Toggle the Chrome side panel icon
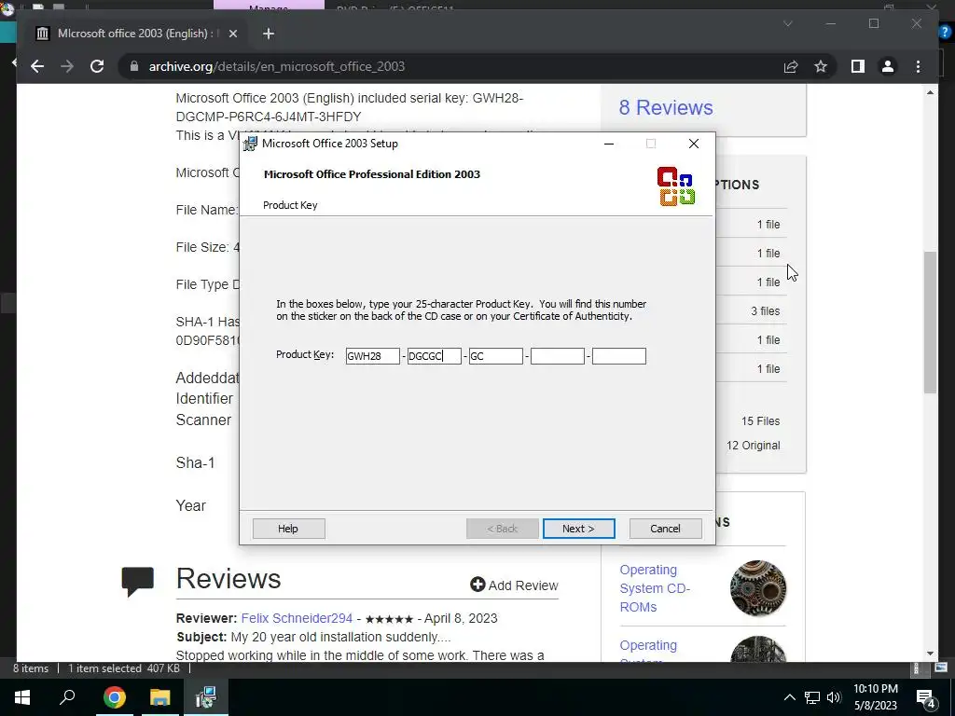955x716 pixels. [x=858, y=66]
